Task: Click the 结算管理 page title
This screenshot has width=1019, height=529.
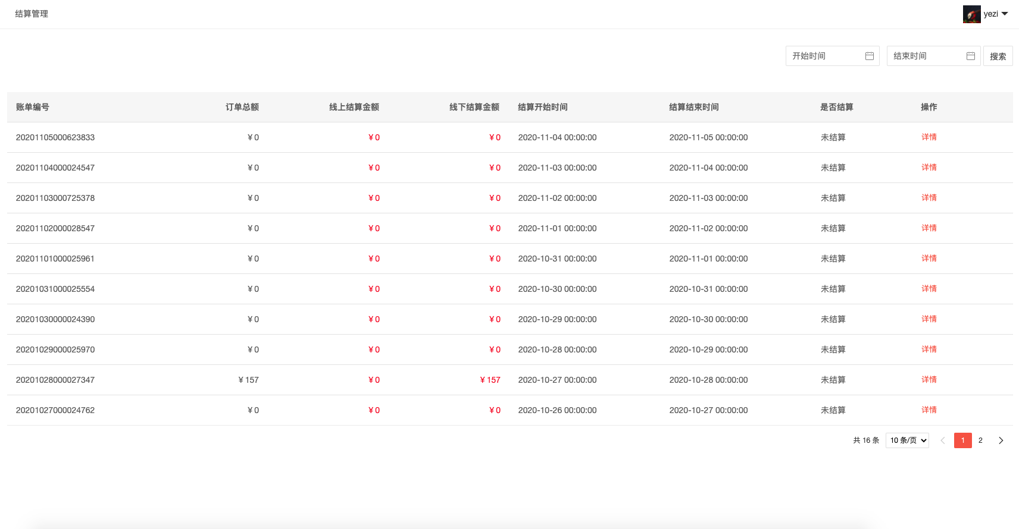Action: [32, 14]
